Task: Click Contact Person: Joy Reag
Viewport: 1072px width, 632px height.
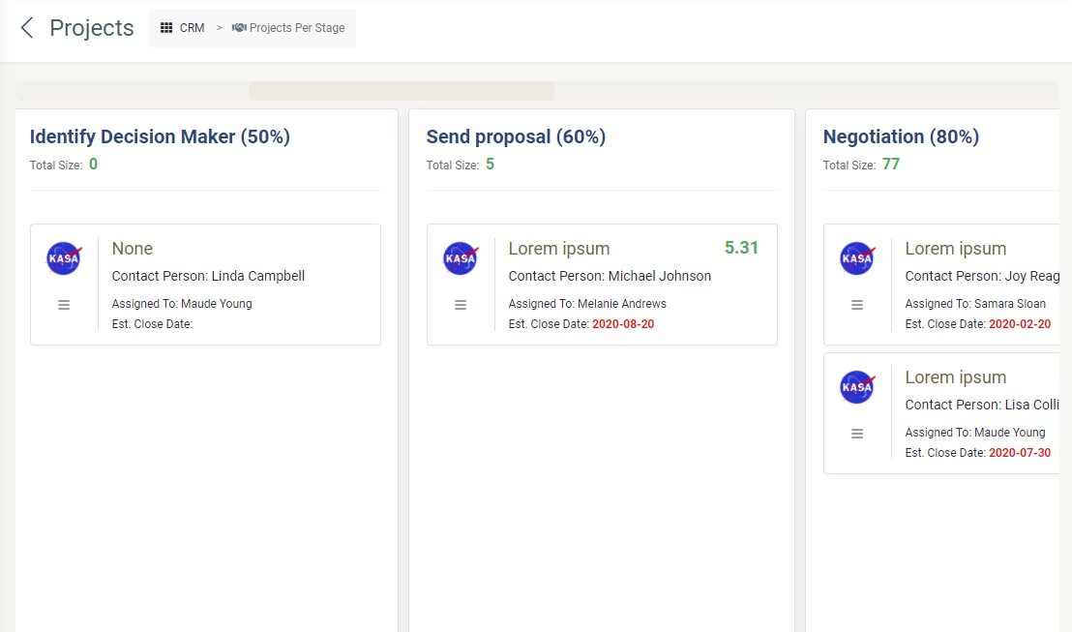Action: tap(982, 276)
